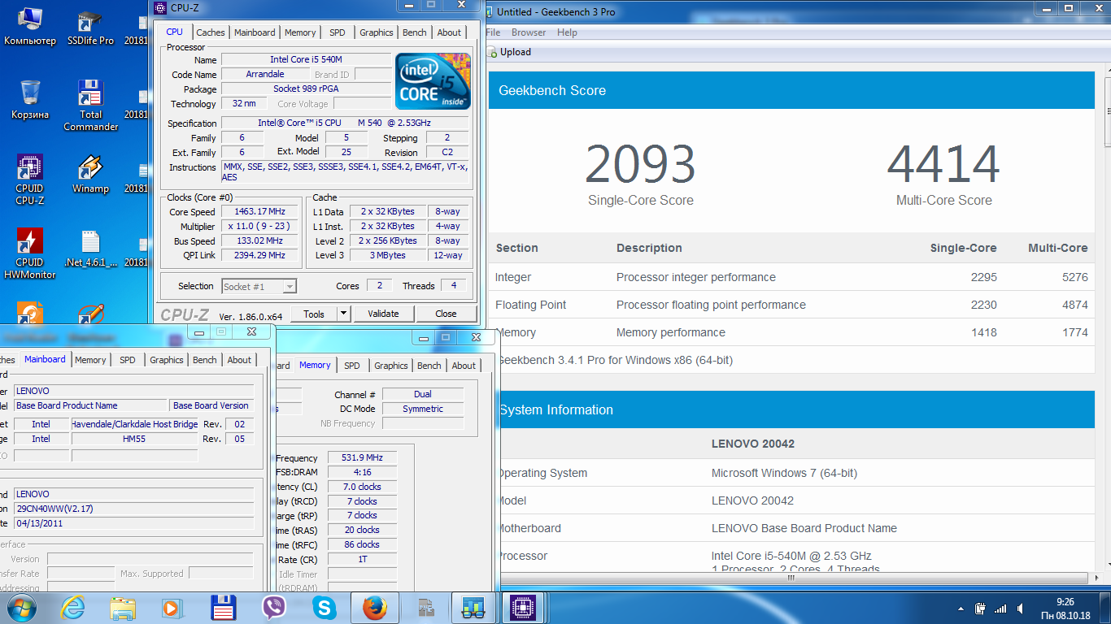Open the media player taskbar icon
Viewport: 1111px width, 624px height.
point(171,608)
